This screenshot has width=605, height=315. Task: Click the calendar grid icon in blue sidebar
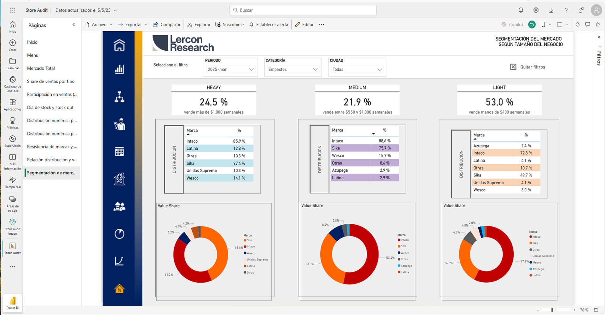point(119,152)
